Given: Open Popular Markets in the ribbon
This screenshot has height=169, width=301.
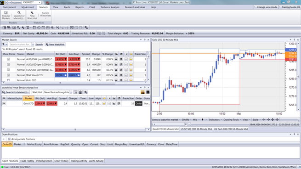Looking at the screenshot, I should (x=6, y=15).
